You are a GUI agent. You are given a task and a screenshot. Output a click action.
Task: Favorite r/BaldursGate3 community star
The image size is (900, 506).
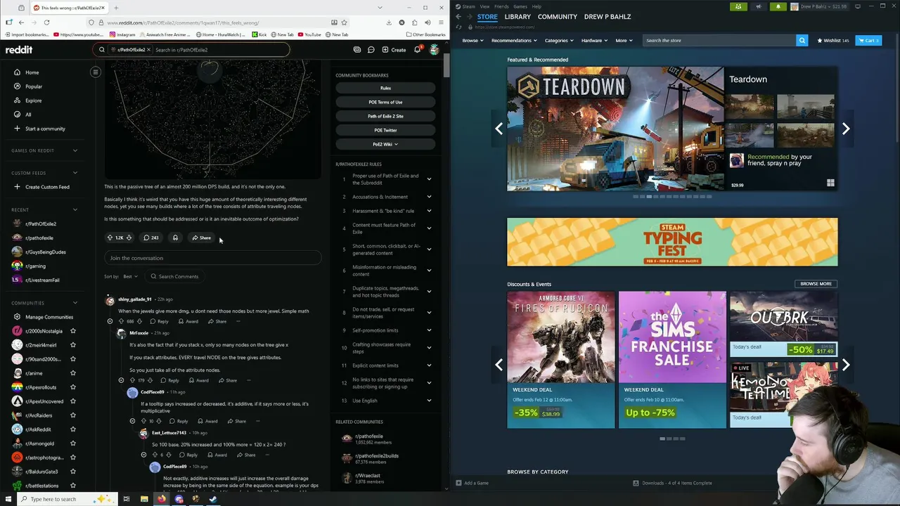[x=73, y=472]
